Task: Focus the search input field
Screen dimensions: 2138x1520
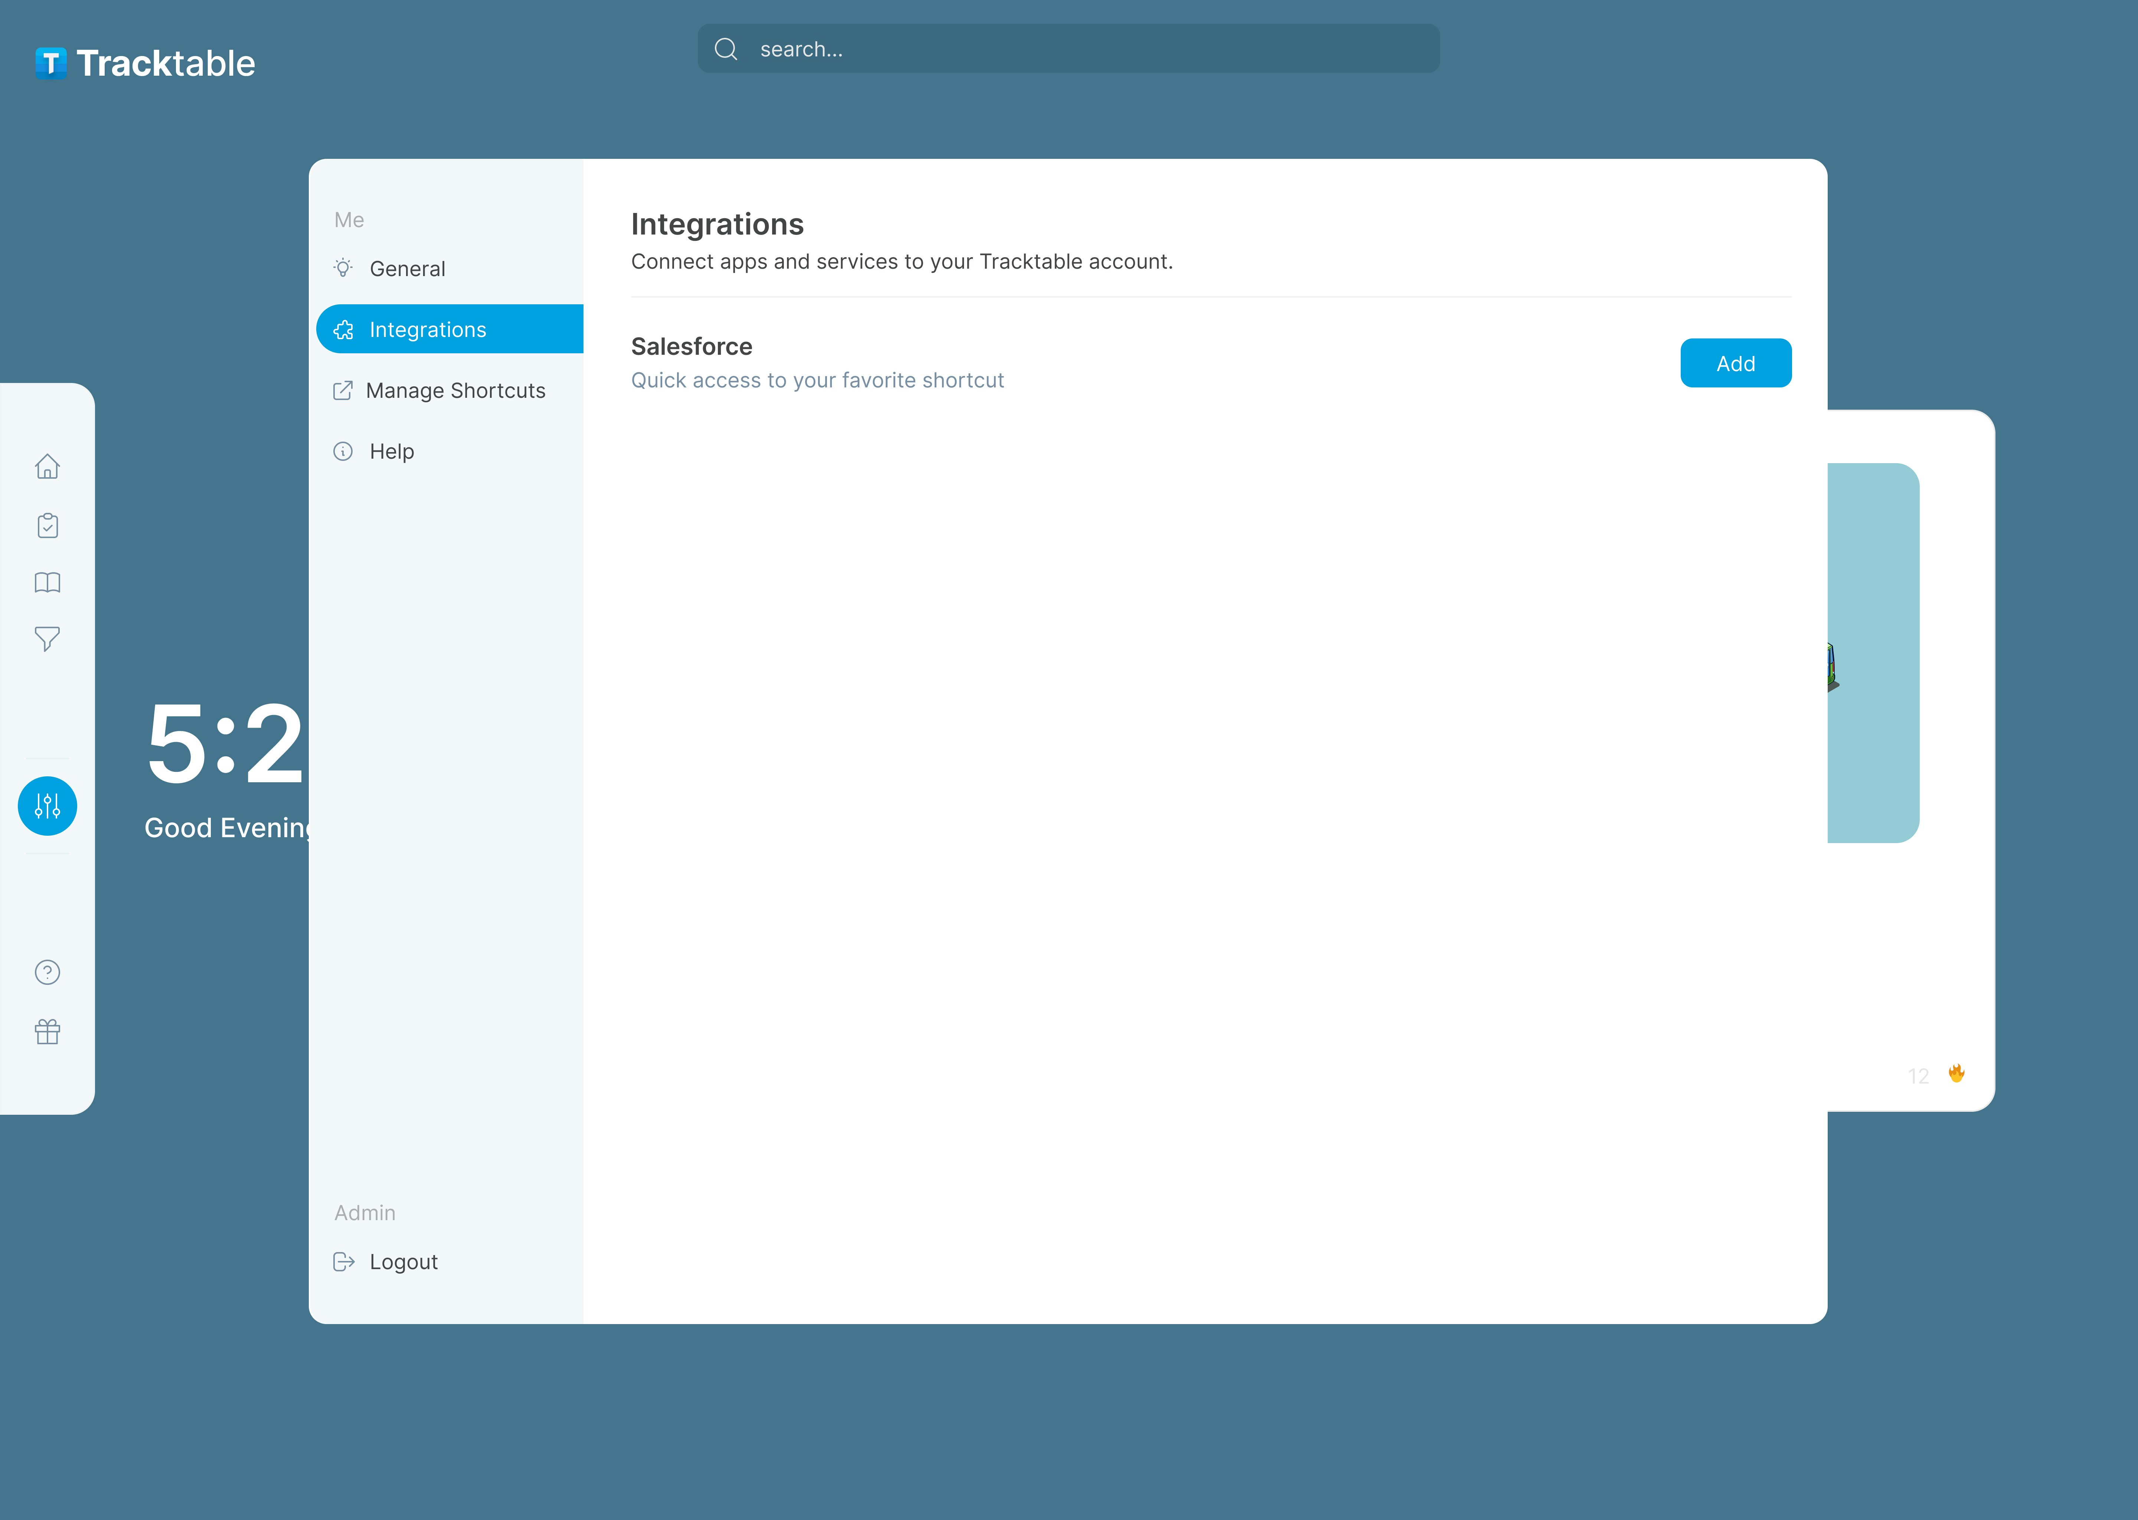Action: (x=1086, y=49)
